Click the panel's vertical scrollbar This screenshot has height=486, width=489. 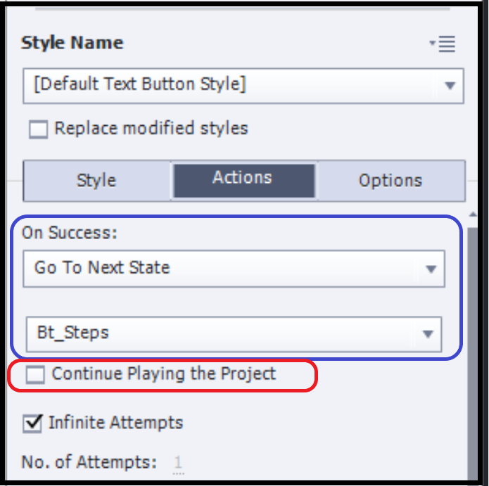473,352
